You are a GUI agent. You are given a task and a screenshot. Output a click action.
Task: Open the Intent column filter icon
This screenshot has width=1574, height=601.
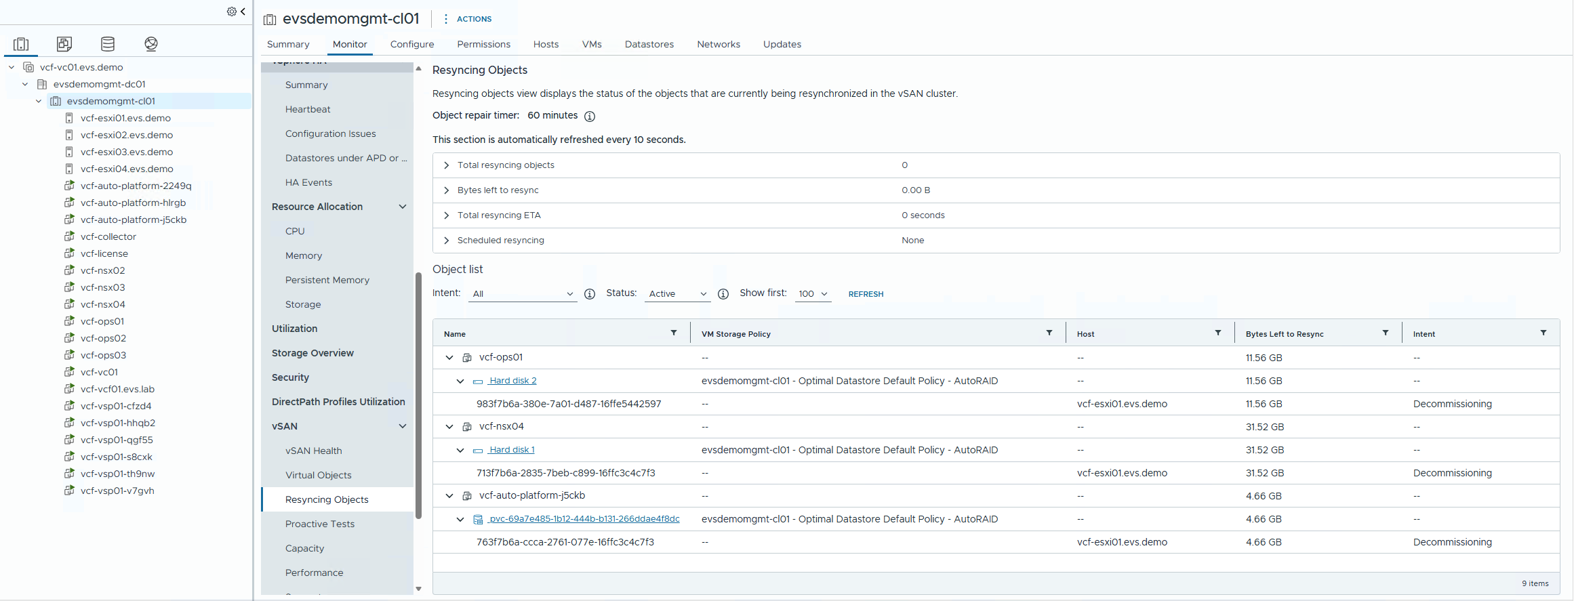pos(1543,333)
